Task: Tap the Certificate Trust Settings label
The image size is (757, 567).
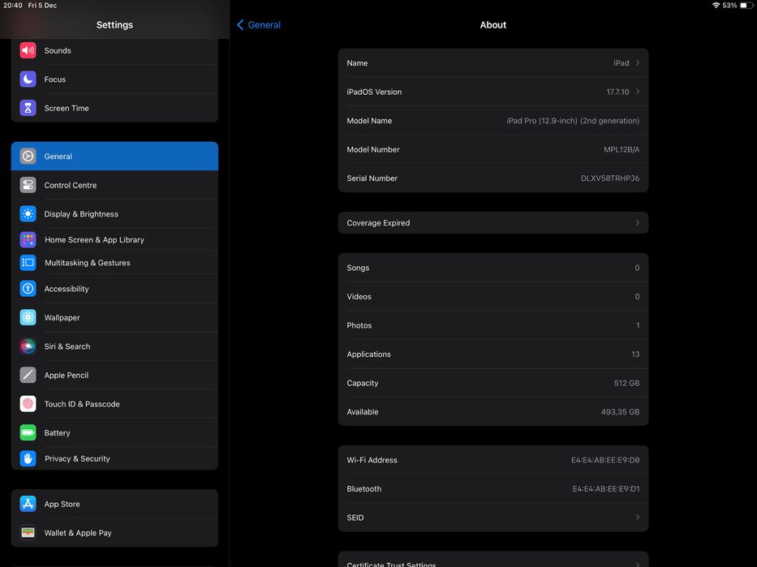Action: pyautogui.click(x=391, y=564)
